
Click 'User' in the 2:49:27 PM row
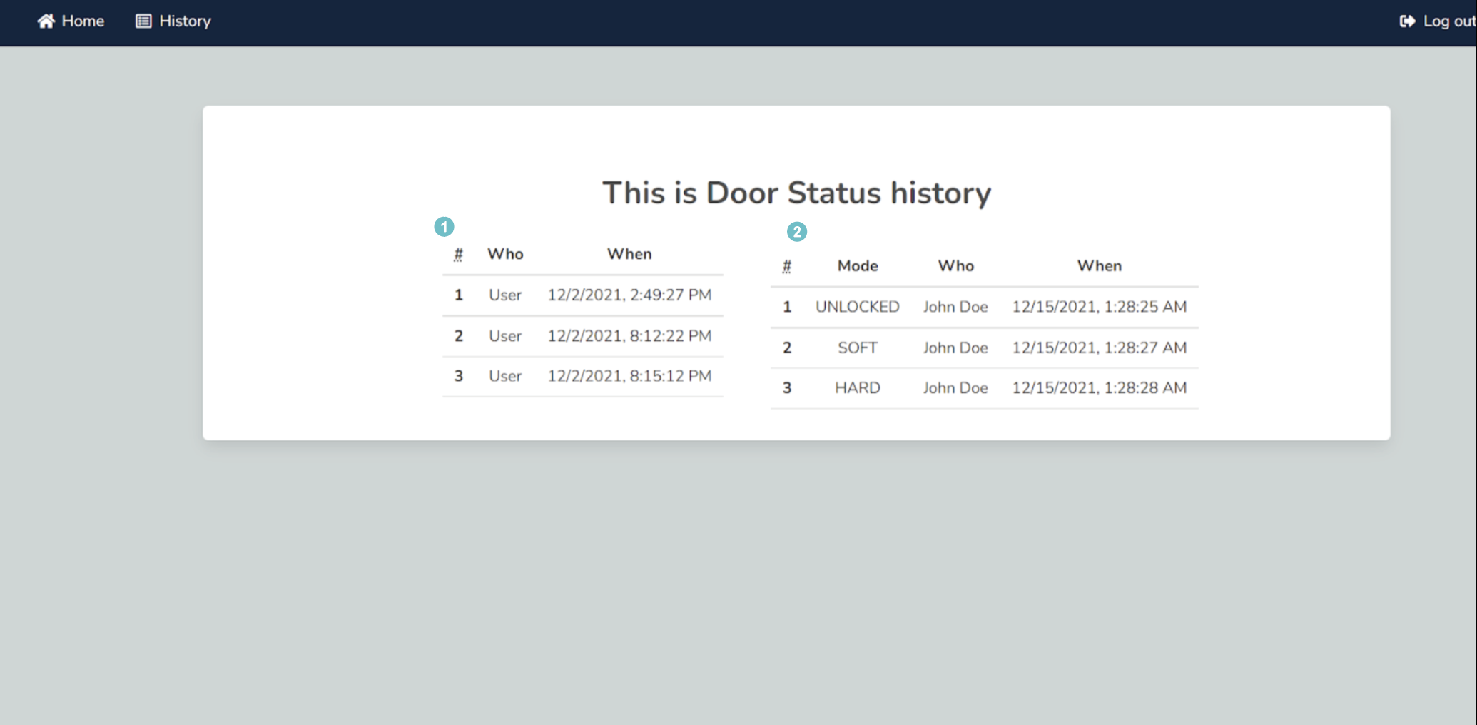click(505, 295)
